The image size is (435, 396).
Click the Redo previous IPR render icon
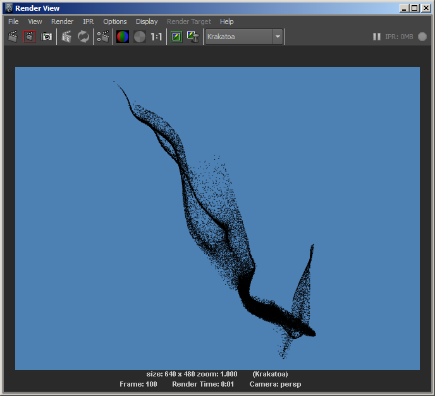[66, 37]
